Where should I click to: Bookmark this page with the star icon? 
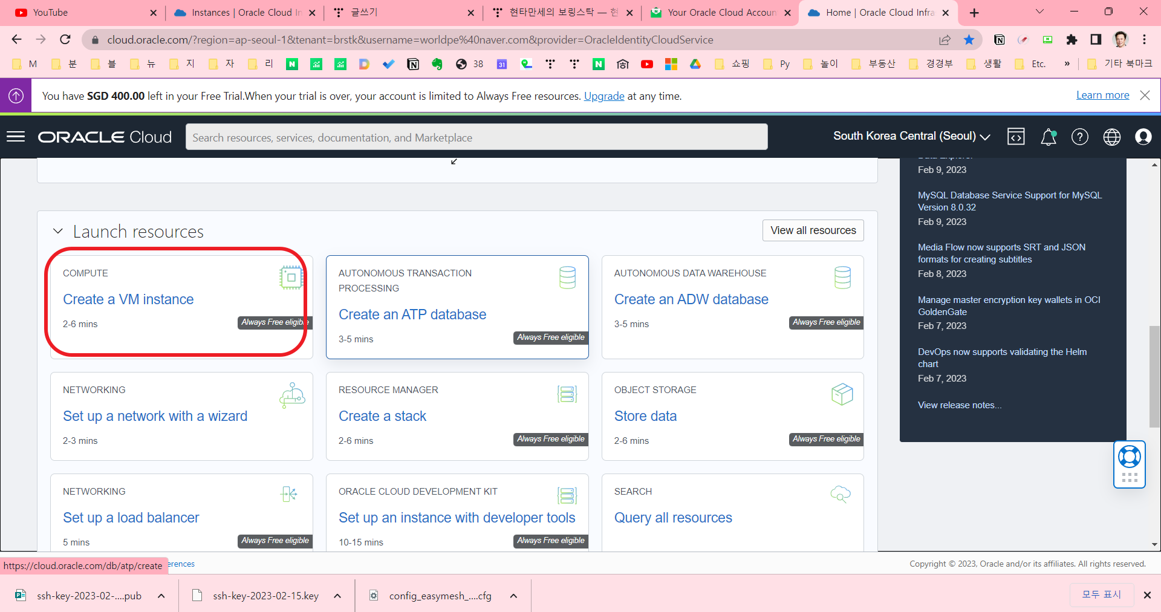point(969,40)
